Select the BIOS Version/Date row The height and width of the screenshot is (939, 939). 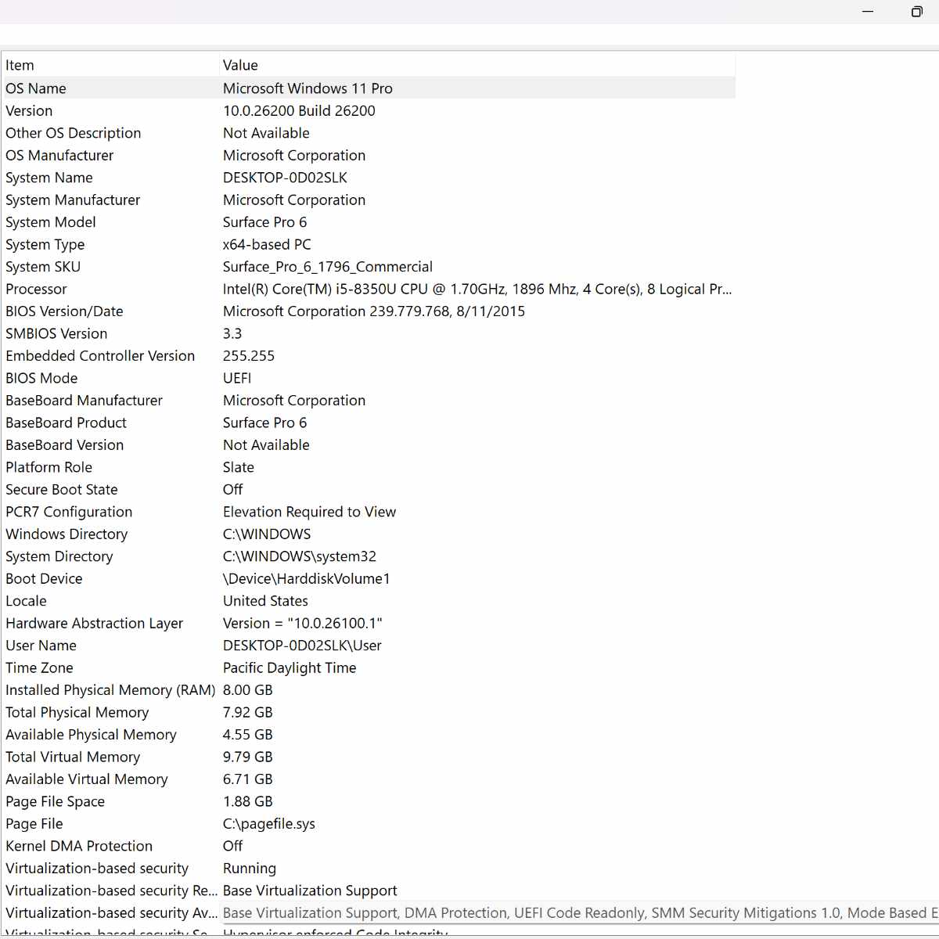pyautogui.click(x=369, y=311)
